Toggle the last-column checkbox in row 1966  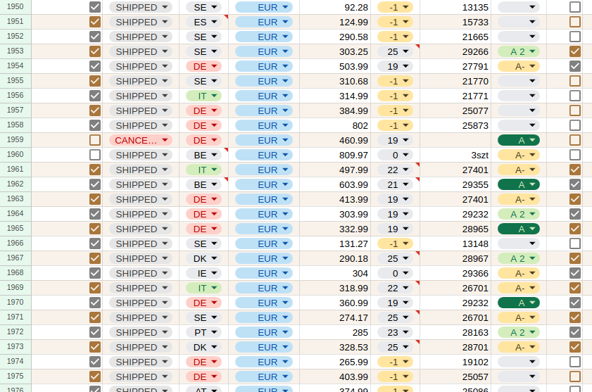pyautogui.click(x=574, y=244)
